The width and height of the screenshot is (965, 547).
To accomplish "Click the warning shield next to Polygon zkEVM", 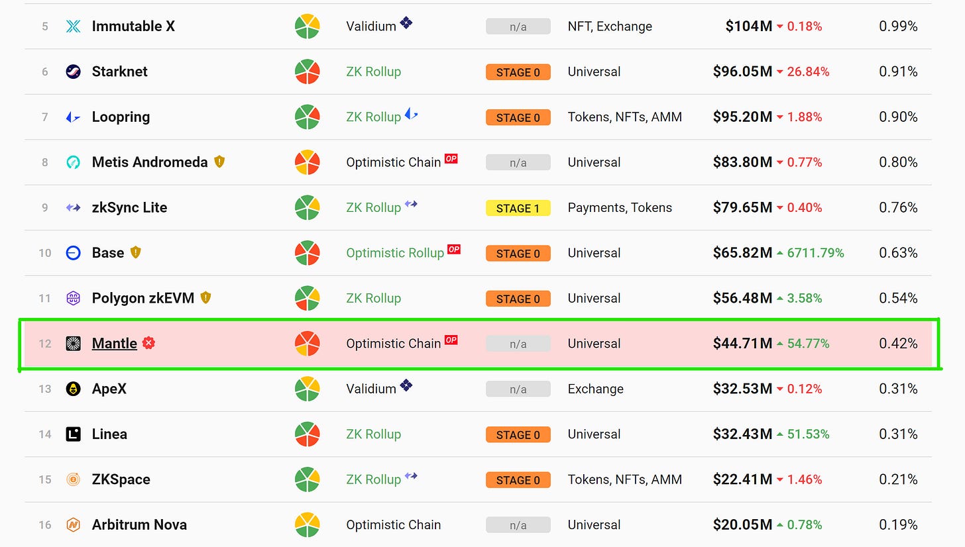I will coord(205,297).
